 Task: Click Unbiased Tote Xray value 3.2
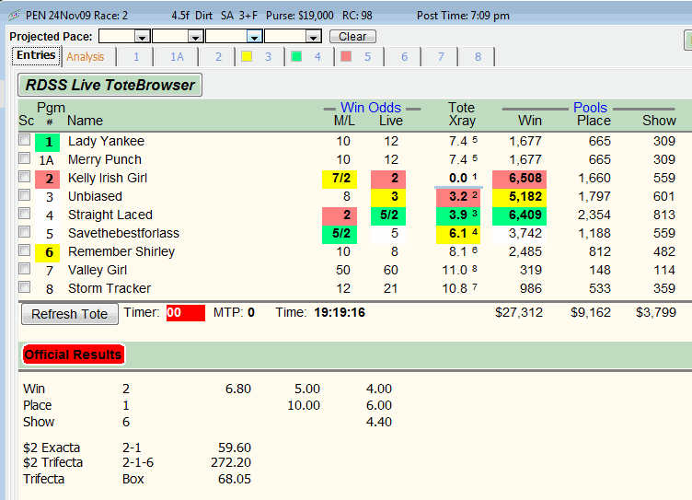pos(458,197)
